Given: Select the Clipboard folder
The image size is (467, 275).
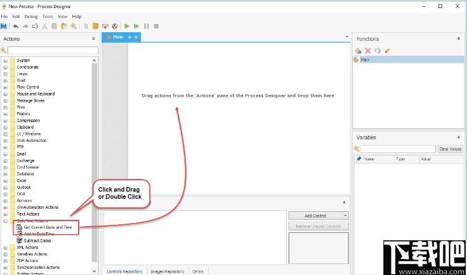Looking at the screenshot, I should 25,127.
